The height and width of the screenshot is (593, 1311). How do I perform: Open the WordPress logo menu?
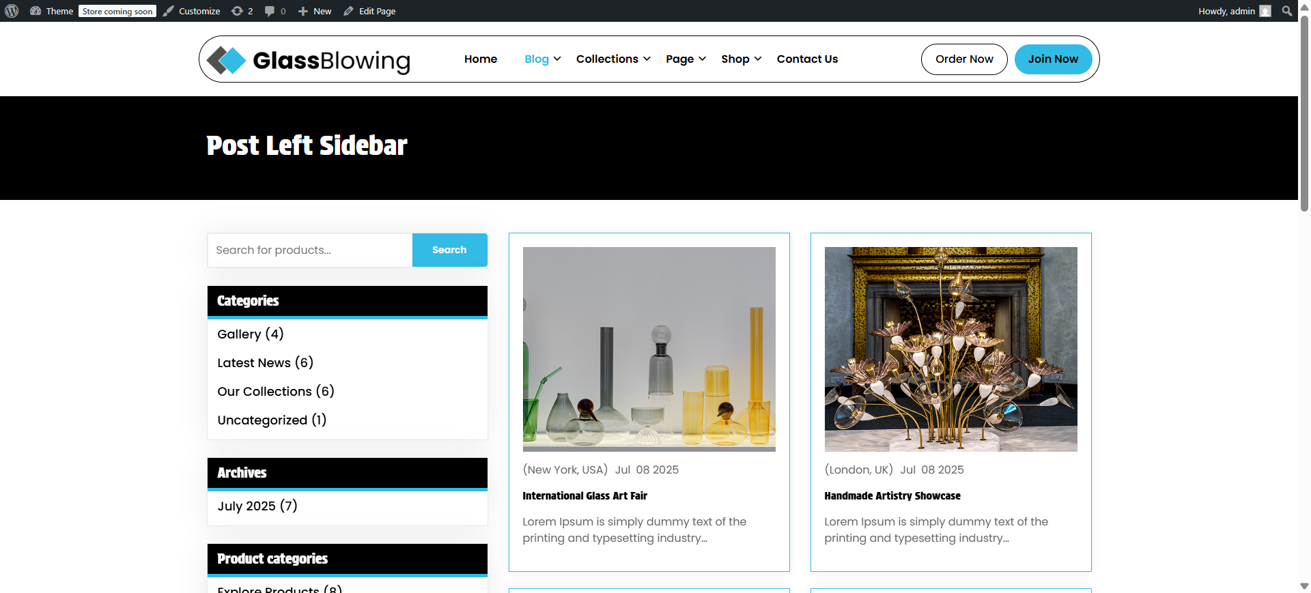[x=12, y=11]
